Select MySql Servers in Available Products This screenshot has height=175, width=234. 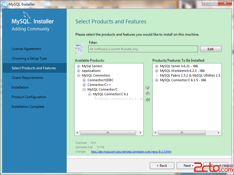92,66
